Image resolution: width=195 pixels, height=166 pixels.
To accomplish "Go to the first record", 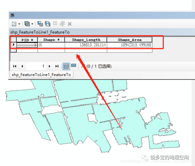I will pyautogui.click(x=15, y=66).
